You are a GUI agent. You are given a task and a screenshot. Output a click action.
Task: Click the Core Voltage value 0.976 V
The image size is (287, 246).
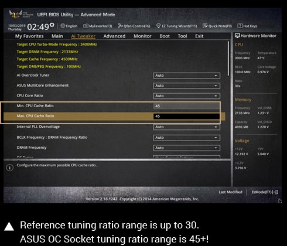[263, 72]
